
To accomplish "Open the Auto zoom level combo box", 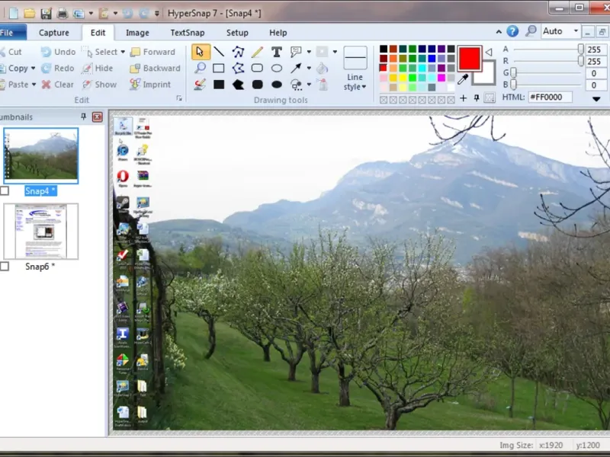I will click(560, 31).
